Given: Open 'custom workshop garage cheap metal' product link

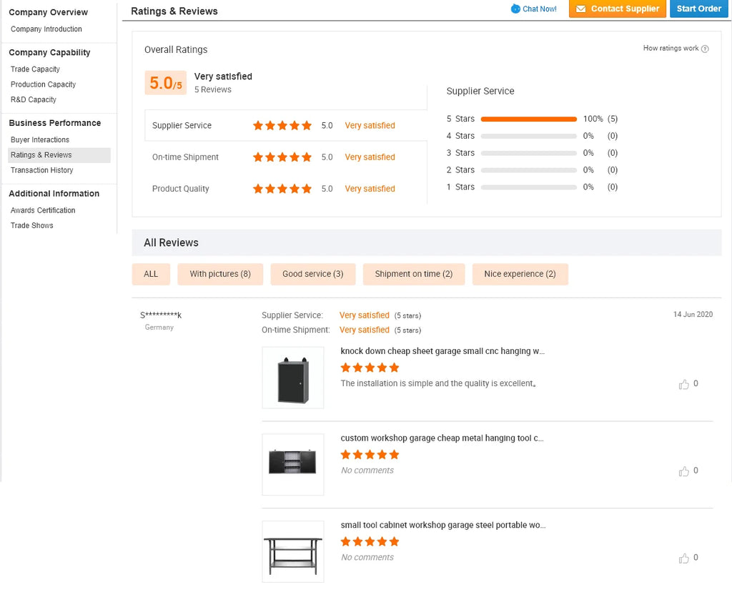Looking at the screenshot, I should (x=442, y=438).
